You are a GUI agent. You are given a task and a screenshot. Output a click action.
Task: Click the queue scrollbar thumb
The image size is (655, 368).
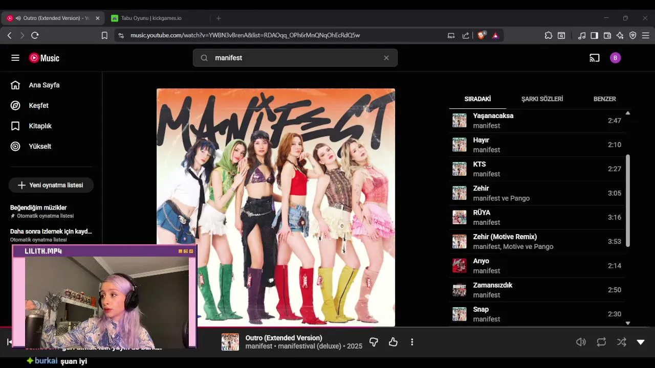628,200
